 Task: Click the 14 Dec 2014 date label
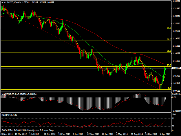(151, 134)
